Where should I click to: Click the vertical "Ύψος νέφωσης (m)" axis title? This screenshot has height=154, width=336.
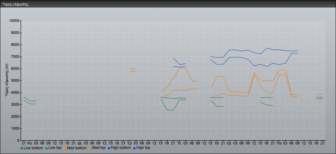click(7, 81)
